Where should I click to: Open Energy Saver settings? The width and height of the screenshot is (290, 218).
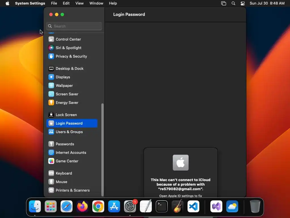(x=72, y=103)
